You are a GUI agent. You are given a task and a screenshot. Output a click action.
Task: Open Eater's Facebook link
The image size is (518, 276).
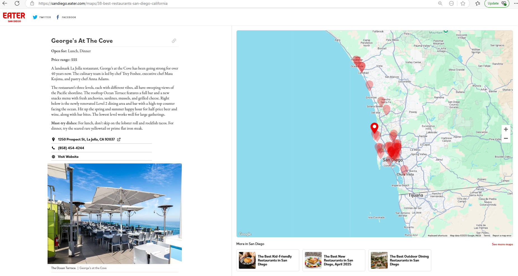(66, 17)
